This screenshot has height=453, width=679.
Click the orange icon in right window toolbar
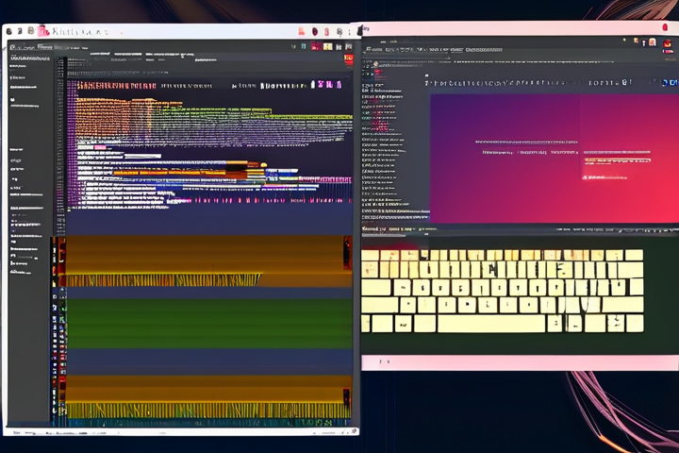pyautogui.click(x=636, y=42)
